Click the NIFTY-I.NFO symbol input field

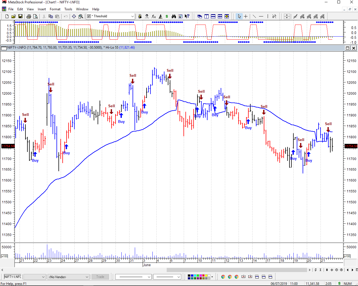click(13, 277)
